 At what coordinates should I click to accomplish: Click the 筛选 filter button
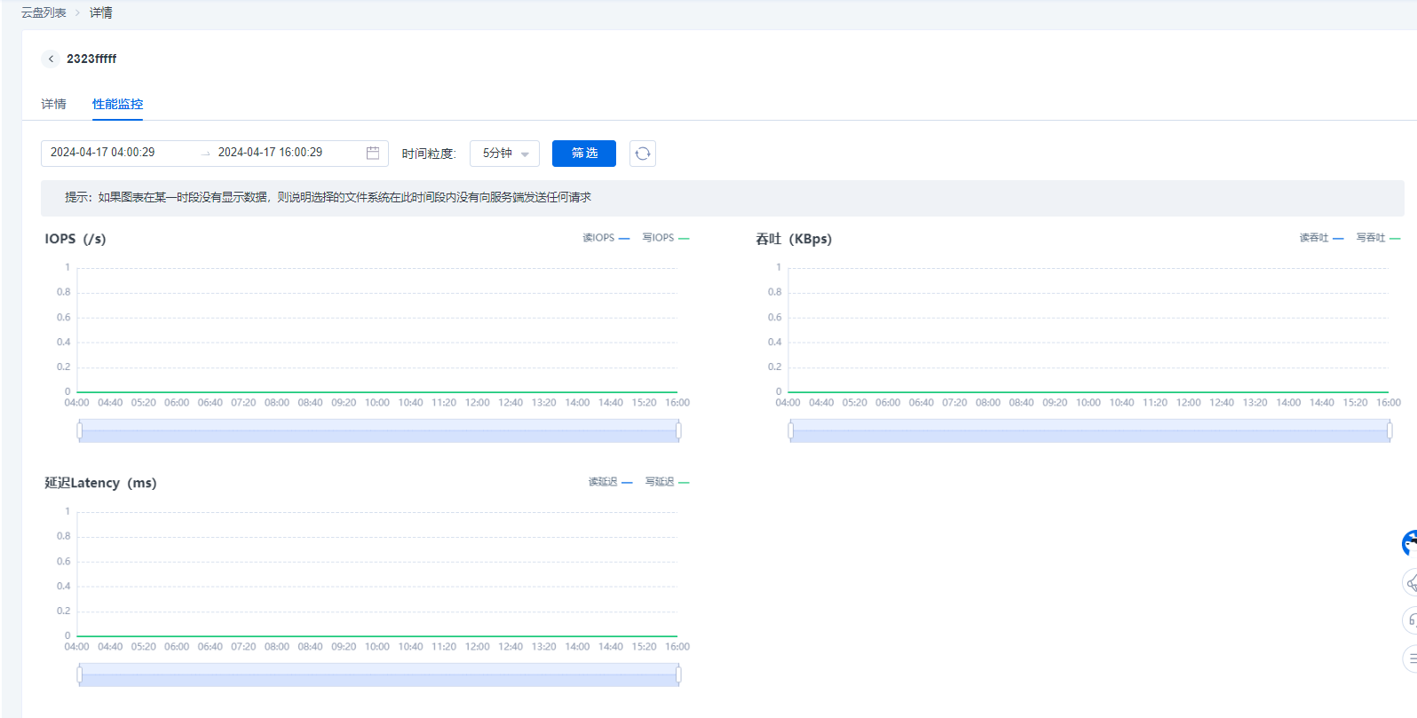click(x=583, y=154)
